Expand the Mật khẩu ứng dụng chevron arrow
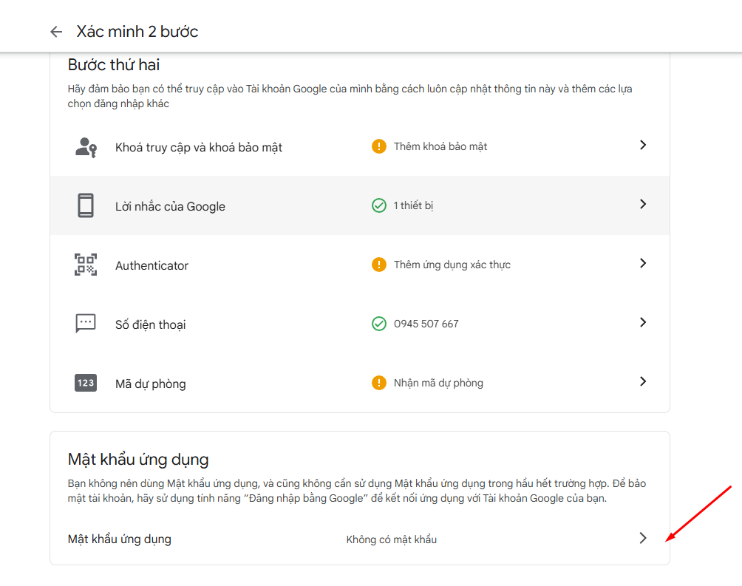The image size is (742, 586). (642, 539)
